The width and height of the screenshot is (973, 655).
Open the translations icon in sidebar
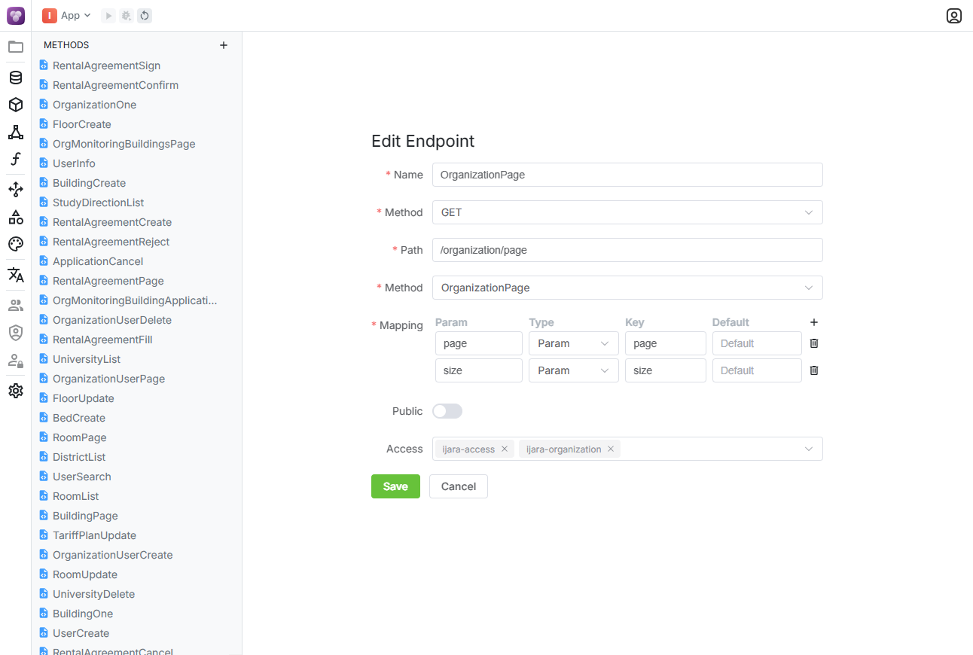click(16, 275)
